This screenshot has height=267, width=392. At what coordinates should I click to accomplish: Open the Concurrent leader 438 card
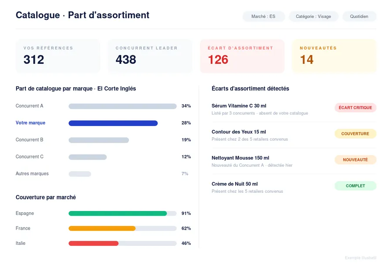click(150, 56)
